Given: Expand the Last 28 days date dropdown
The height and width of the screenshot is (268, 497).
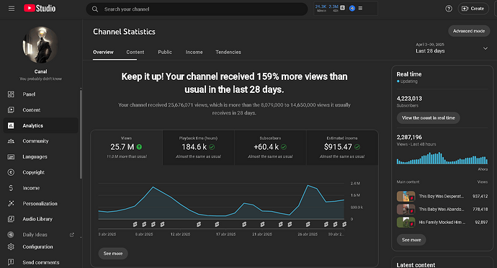Looking at the screenshot, I should pyautogui.click(x=485, y=48).
